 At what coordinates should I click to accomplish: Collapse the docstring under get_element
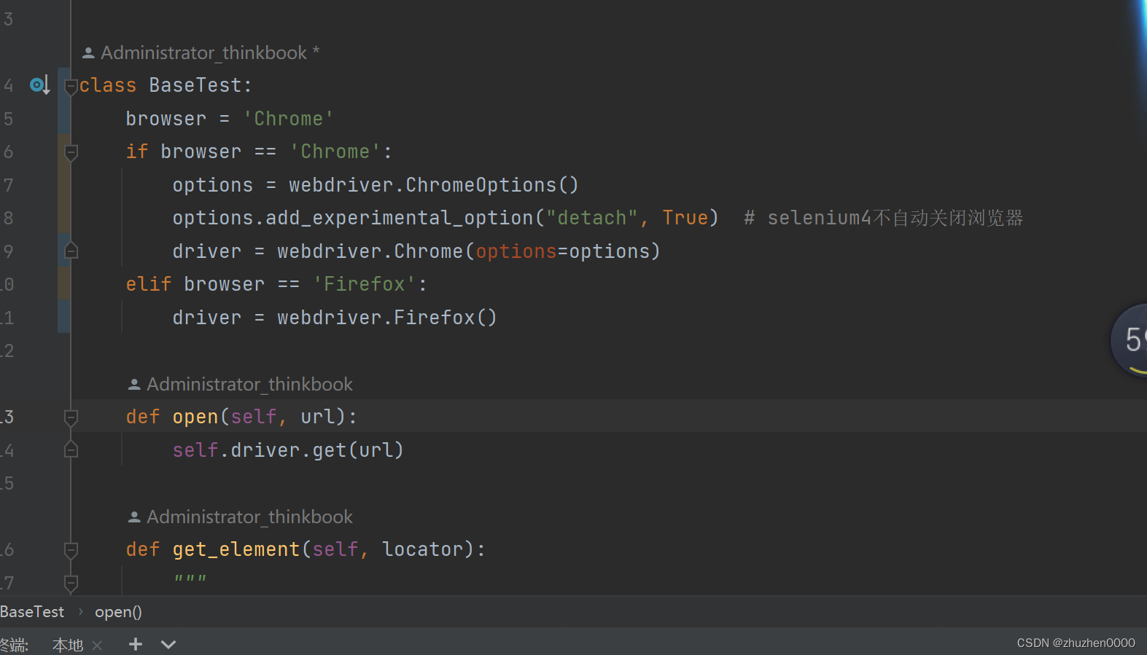tap(71, 583)
